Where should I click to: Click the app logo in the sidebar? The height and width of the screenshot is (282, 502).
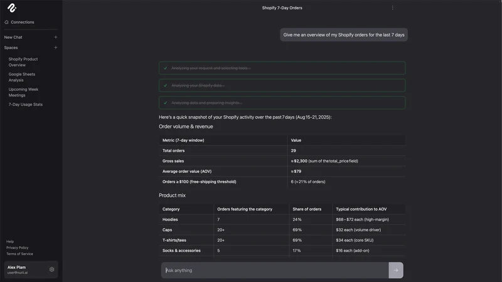tap(12, 8)
